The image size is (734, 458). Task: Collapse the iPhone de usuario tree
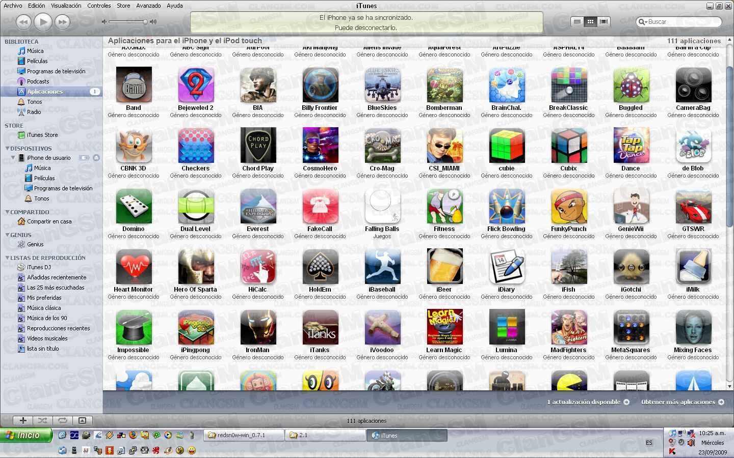(13, 158)
